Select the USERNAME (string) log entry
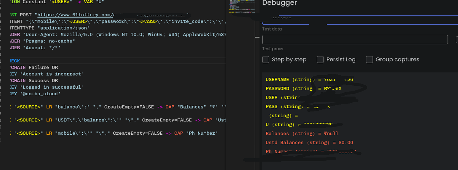 tap(310, 79)
